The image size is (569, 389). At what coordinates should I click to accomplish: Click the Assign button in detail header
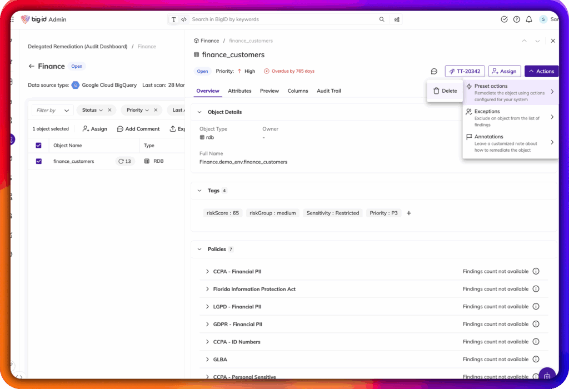coord(504,71)
